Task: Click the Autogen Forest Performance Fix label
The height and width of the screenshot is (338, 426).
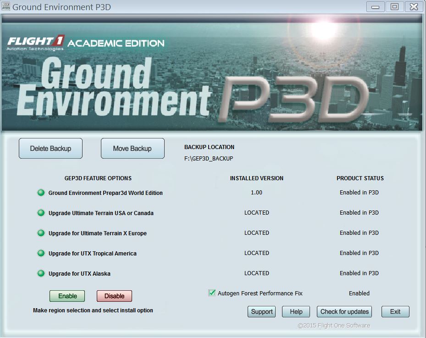Action: [260, 293]
